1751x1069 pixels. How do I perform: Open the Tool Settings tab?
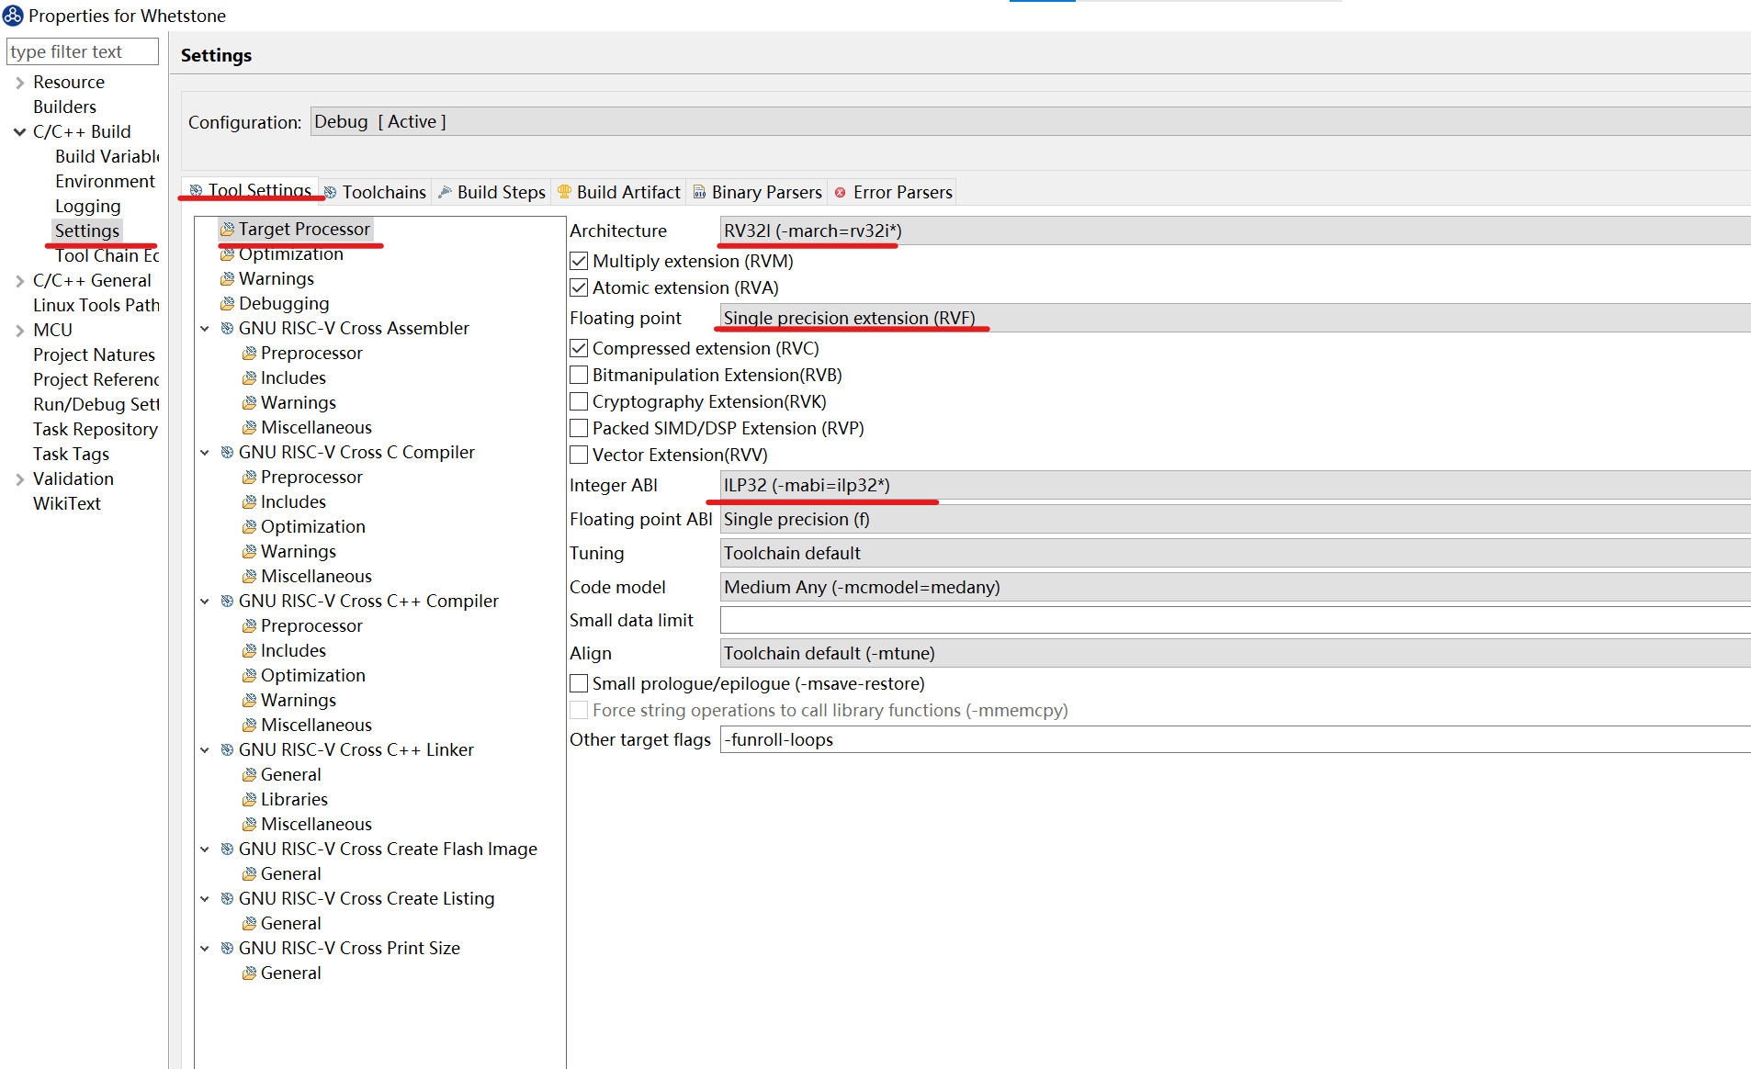pos(250,190)
